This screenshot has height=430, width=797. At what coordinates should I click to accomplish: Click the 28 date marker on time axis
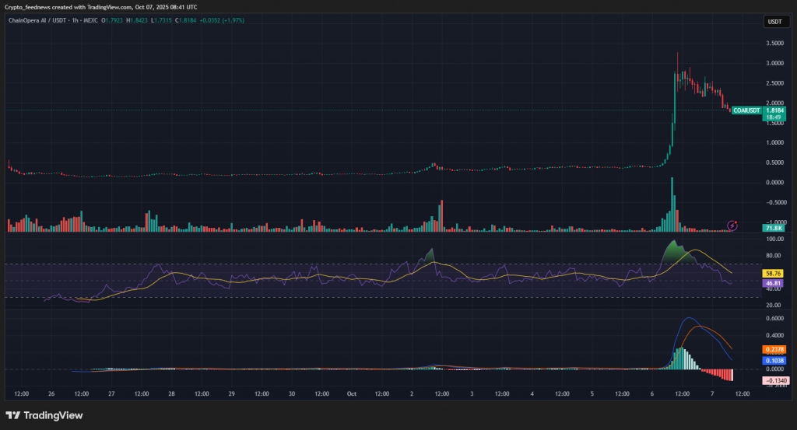(x=170, y=394)
